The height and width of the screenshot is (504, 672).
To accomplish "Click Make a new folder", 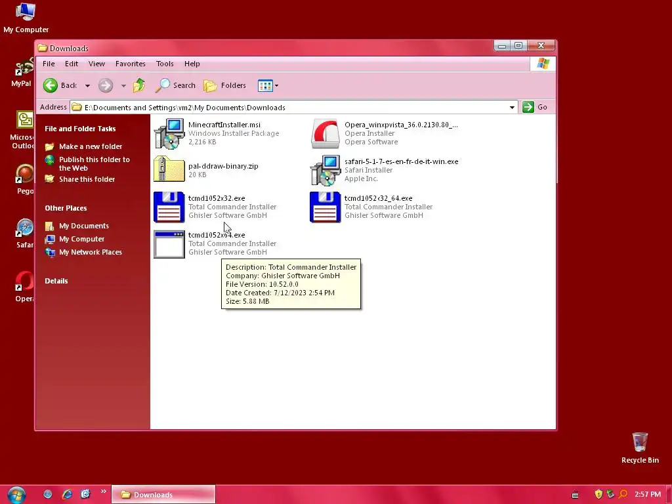I will 91,146.
